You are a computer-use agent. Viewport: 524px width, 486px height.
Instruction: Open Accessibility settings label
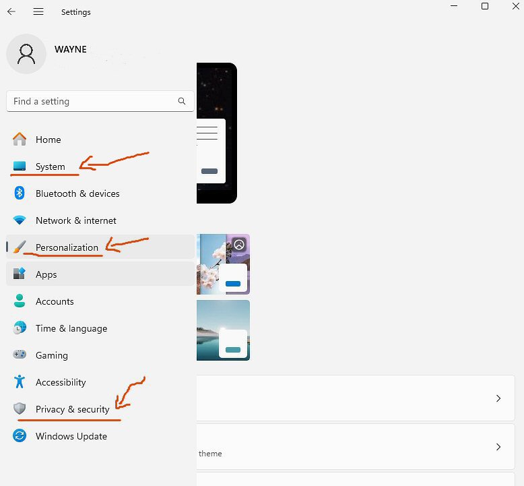click(x=61, y=382)
